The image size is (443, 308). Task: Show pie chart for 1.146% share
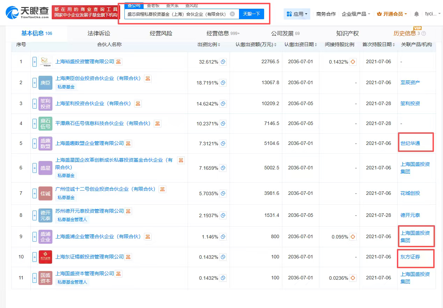(x=223, y=237)
